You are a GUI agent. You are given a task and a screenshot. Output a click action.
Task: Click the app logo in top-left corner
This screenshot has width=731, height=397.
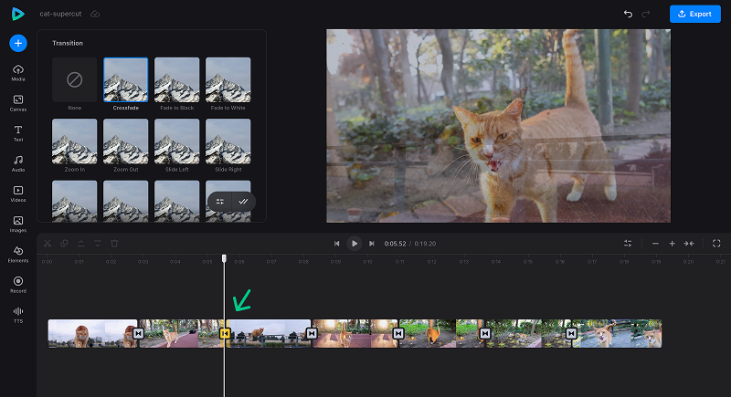(17, 14)
